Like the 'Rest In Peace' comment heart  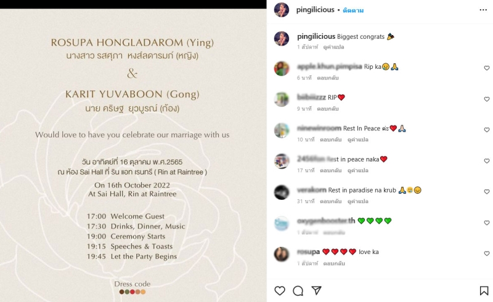(487, 130)
